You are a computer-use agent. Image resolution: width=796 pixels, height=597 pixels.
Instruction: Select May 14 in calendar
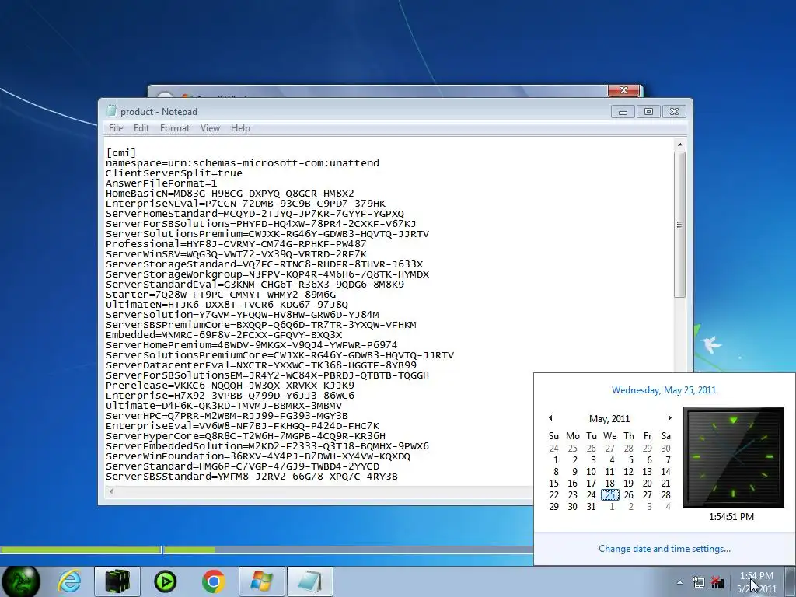tap(665, 472)
